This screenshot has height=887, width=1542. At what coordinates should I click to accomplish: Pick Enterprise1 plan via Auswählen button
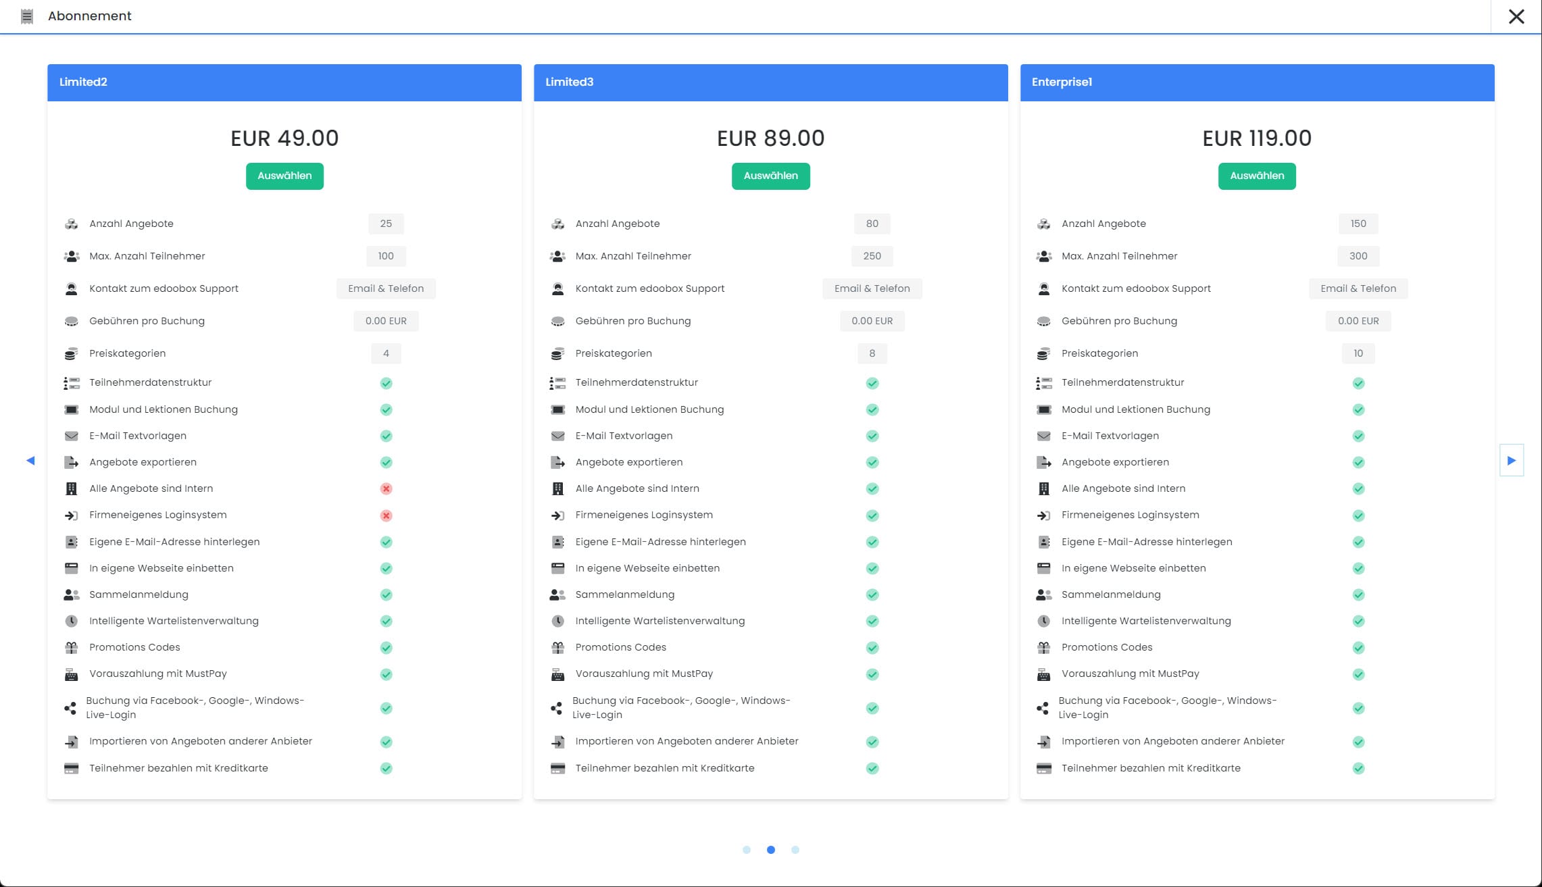click(1257, 176)
